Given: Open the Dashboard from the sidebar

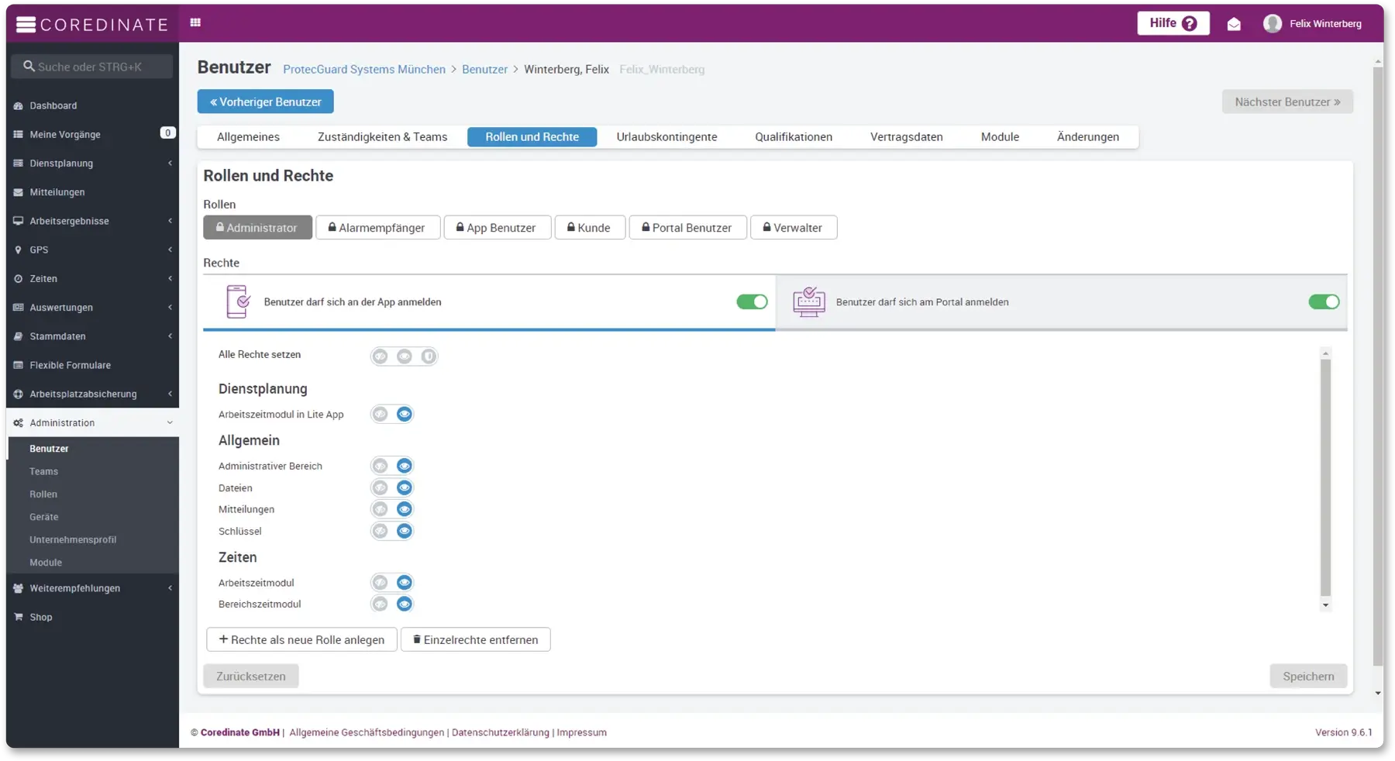Looking at the screenshot, I should pos(53,105).
